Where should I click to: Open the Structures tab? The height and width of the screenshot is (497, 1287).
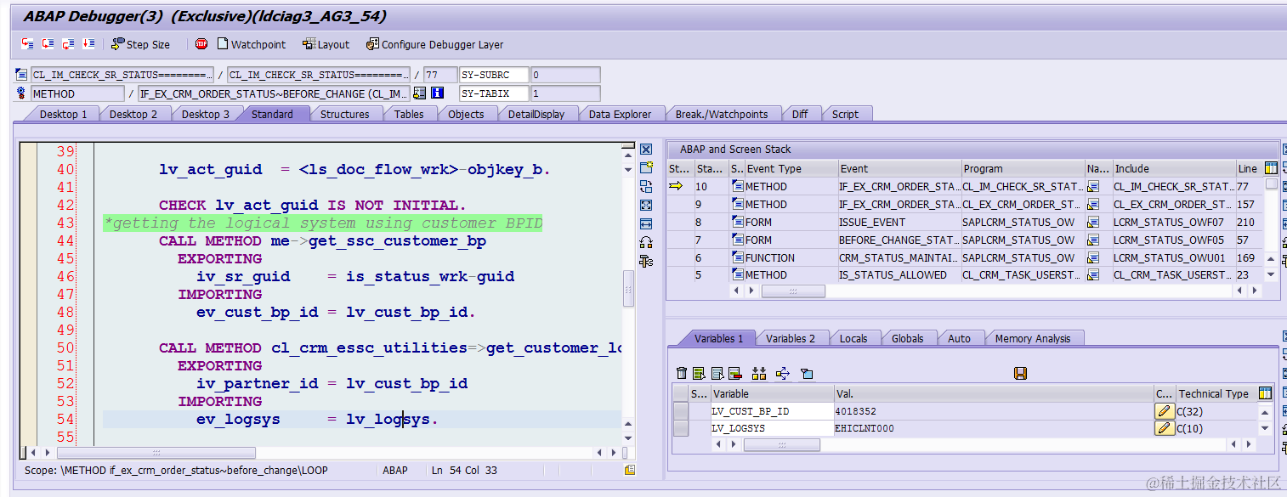point(344,114)
